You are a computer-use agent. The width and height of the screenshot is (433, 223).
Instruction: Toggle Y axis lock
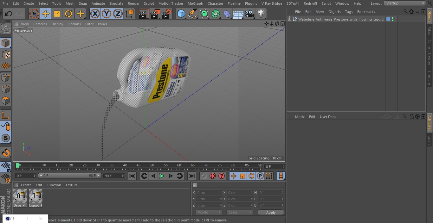pyautogui.click(x=107, y=14)
